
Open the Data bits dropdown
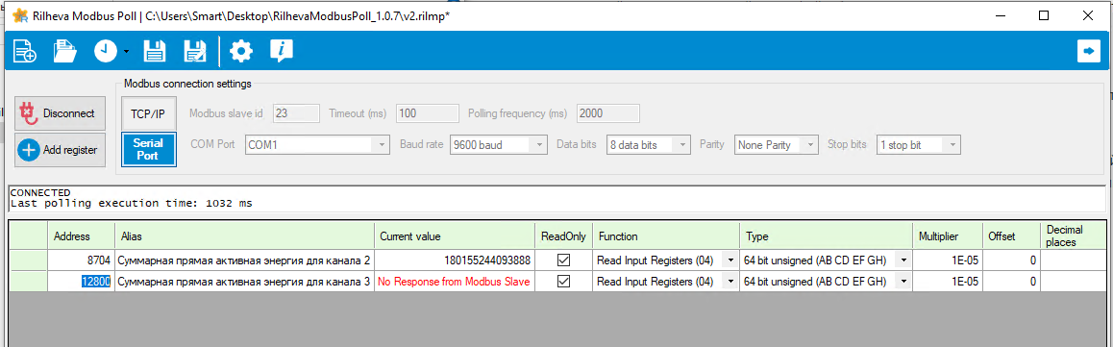649,145
